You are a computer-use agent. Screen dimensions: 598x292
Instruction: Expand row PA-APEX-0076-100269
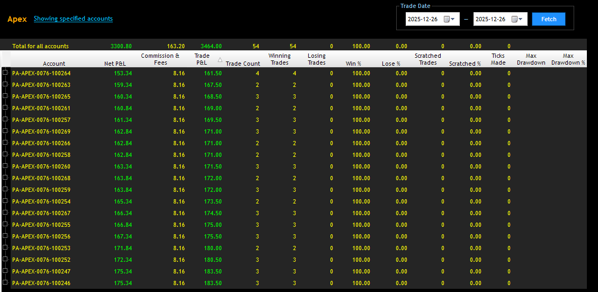tap(5, 131)
